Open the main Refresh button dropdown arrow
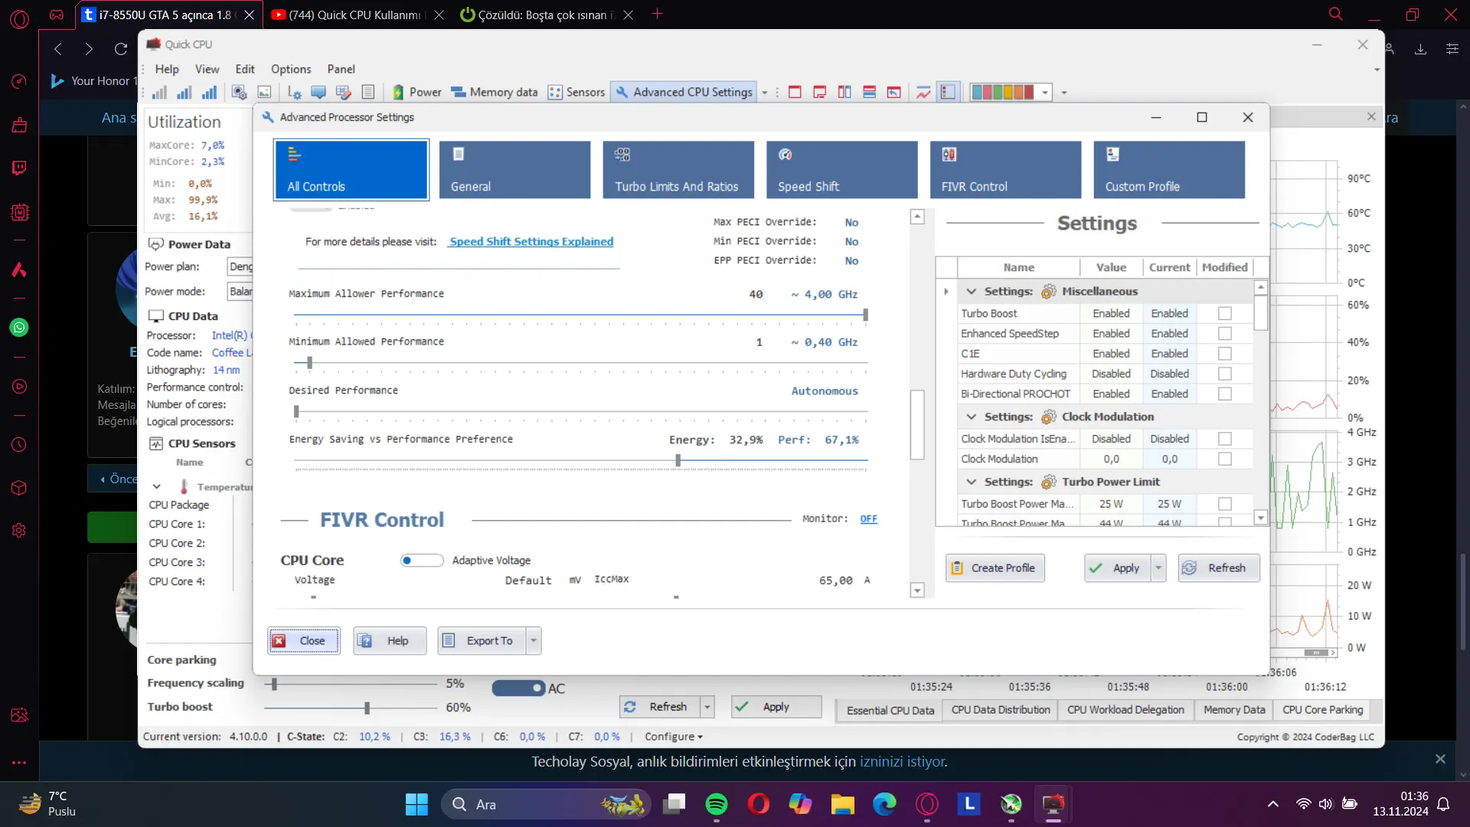Viewport: 1470px width, 827px height. pos(707,707)
